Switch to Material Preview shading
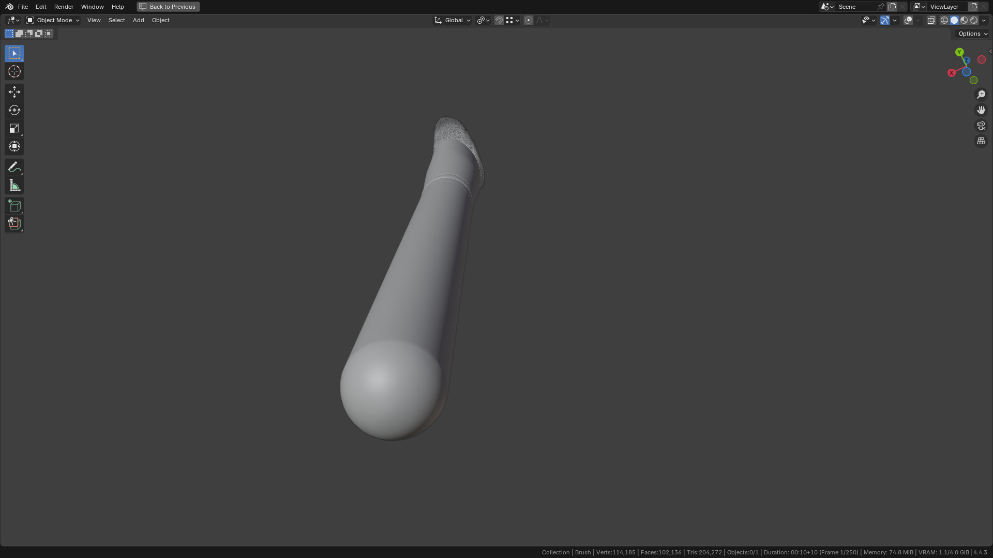Viewport: 993px width, 558px height. (x=964, y=20)
